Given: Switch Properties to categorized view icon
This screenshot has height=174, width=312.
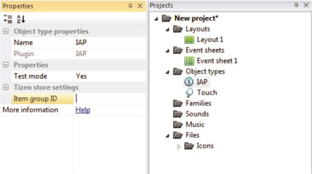Looking at the screenshot, I should [8, 19].
